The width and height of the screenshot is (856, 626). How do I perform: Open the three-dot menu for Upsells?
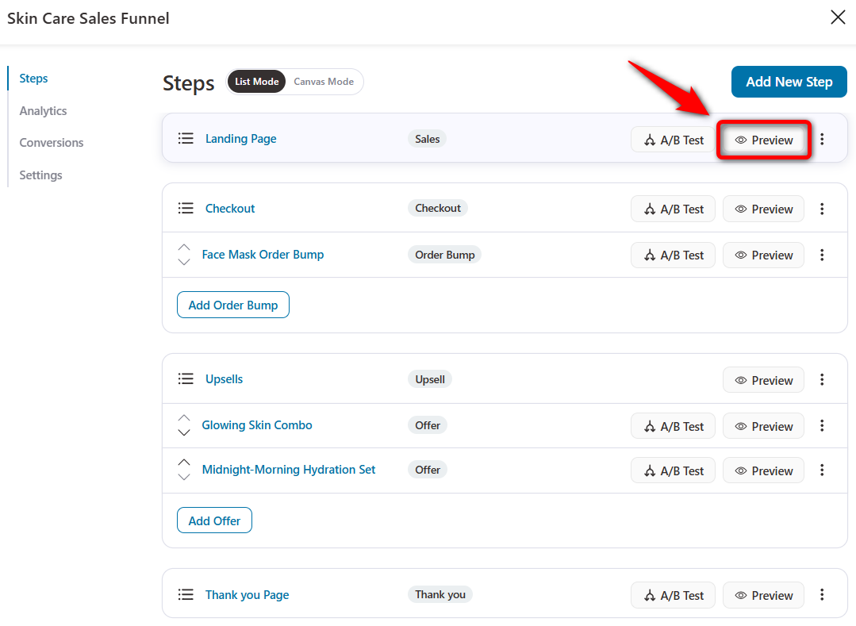pyautogui.click(x=822, y=380)
